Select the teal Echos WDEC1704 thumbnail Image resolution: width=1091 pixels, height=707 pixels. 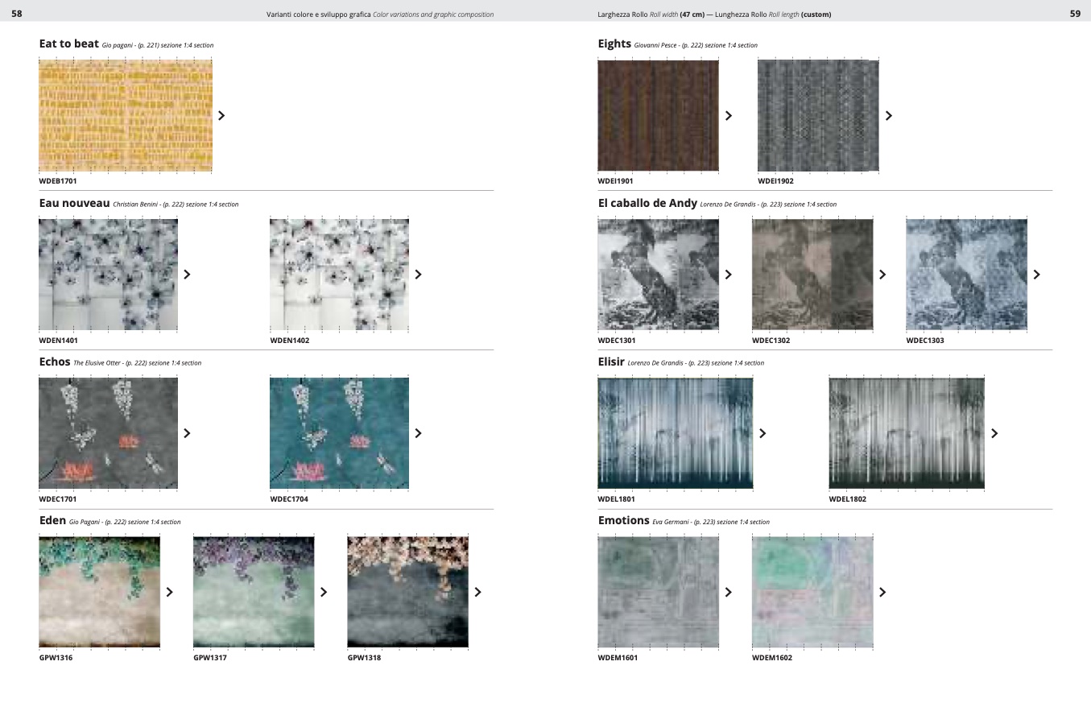pos(339,433)
